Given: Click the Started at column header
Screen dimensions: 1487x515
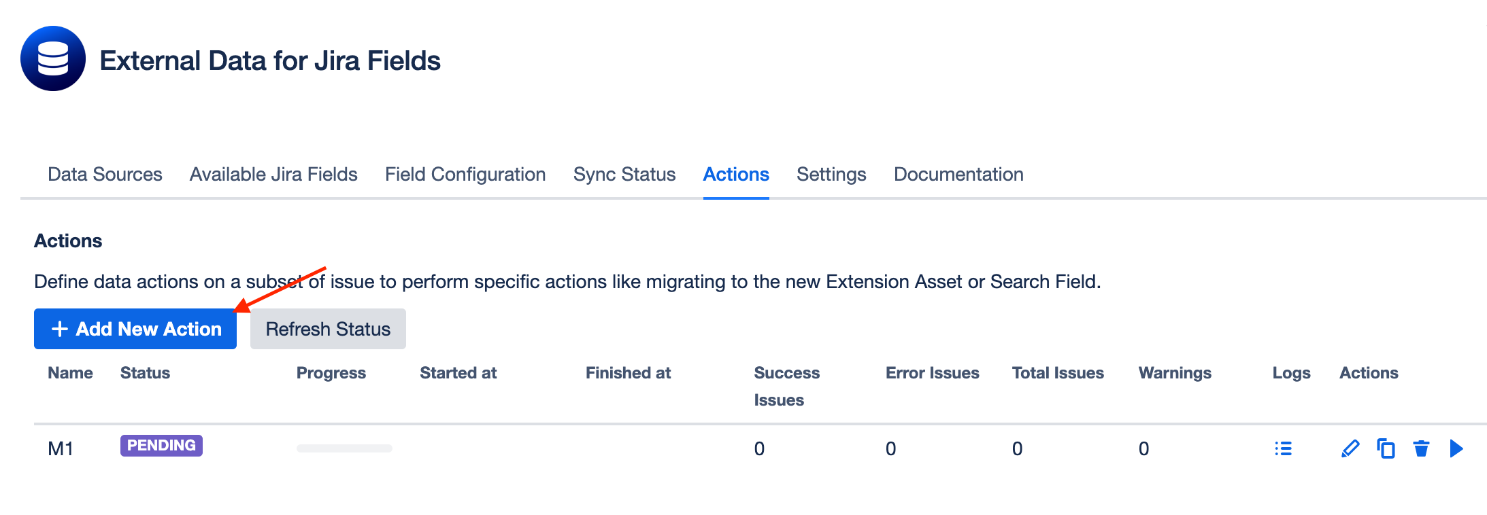Looking at the screenshot, I should (458, 373).
